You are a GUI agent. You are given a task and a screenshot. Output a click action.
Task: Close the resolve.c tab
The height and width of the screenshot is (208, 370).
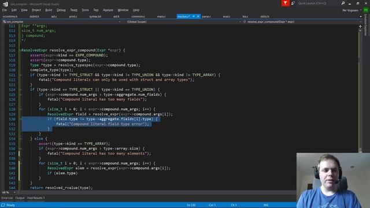coord(198,17)
